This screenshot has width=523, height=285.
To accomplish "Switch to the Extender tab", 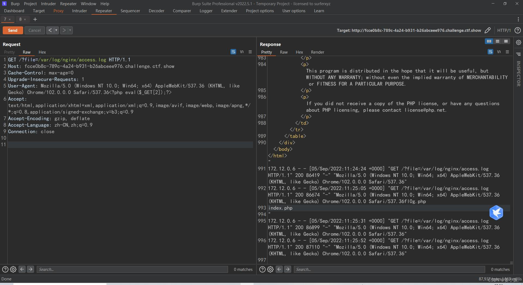I will pyautogui.click(x=229, y=11).
